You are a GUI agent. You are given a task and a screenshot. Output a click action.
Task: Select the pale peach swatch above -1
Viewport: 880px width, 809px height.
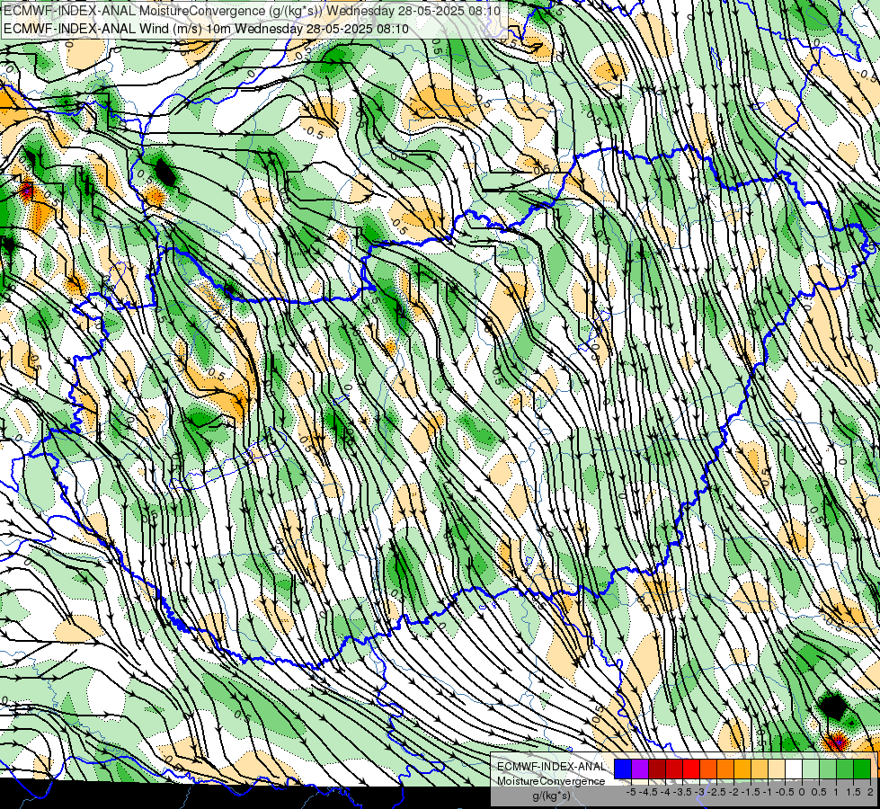pyautogui.click(x=777, y=769)
